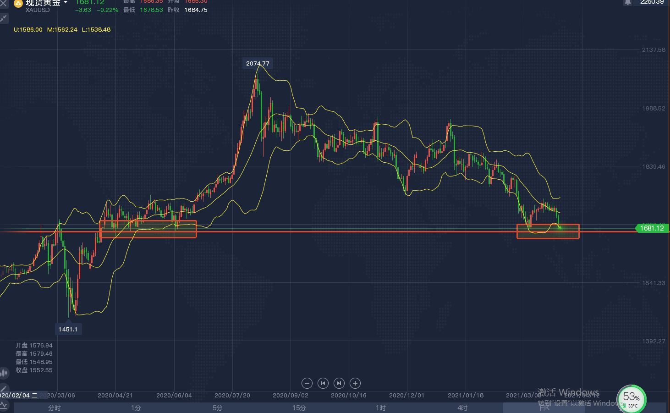
Task: Select the 日K daily timeframe tab
Action: pos(544,408)
